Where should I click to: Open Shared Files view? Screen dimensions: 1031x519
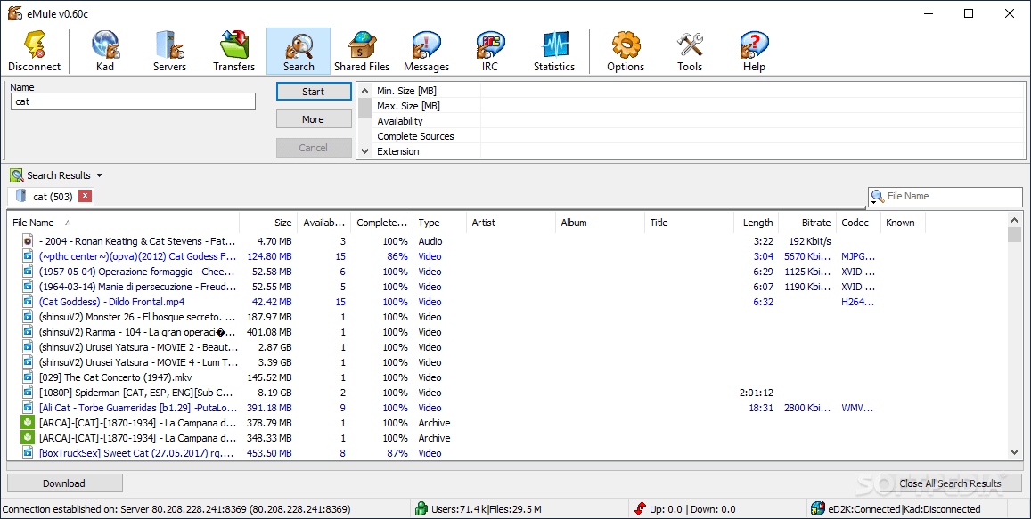[x=362, y=52]
